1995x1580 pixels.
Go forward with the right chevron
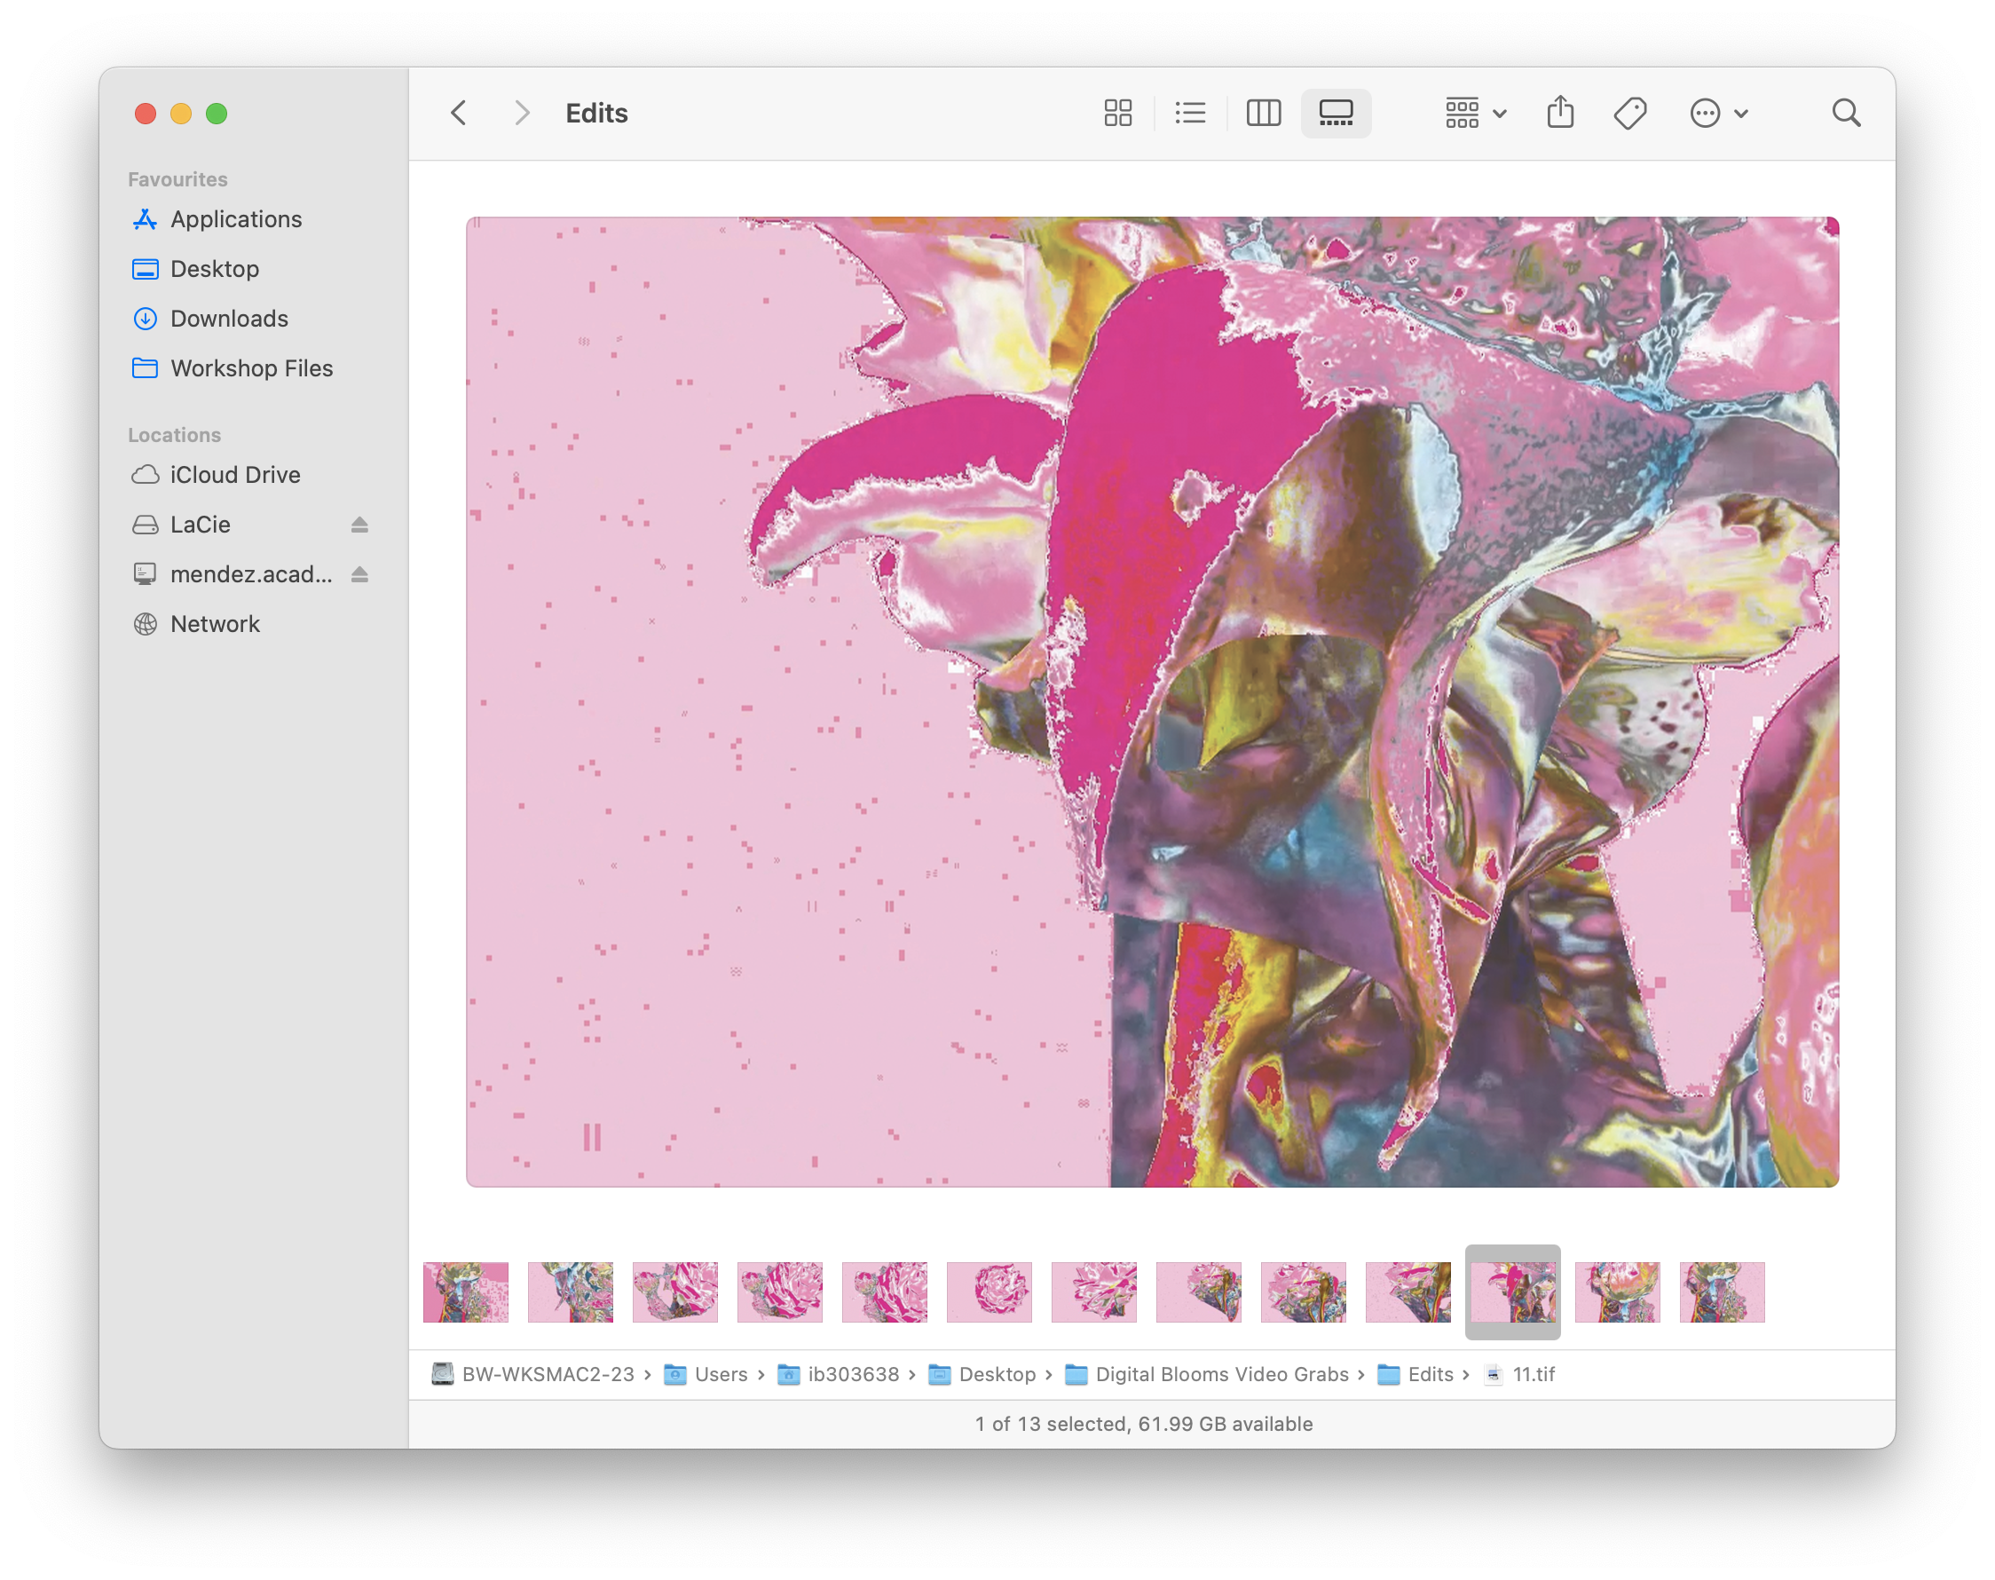(522, 113)
